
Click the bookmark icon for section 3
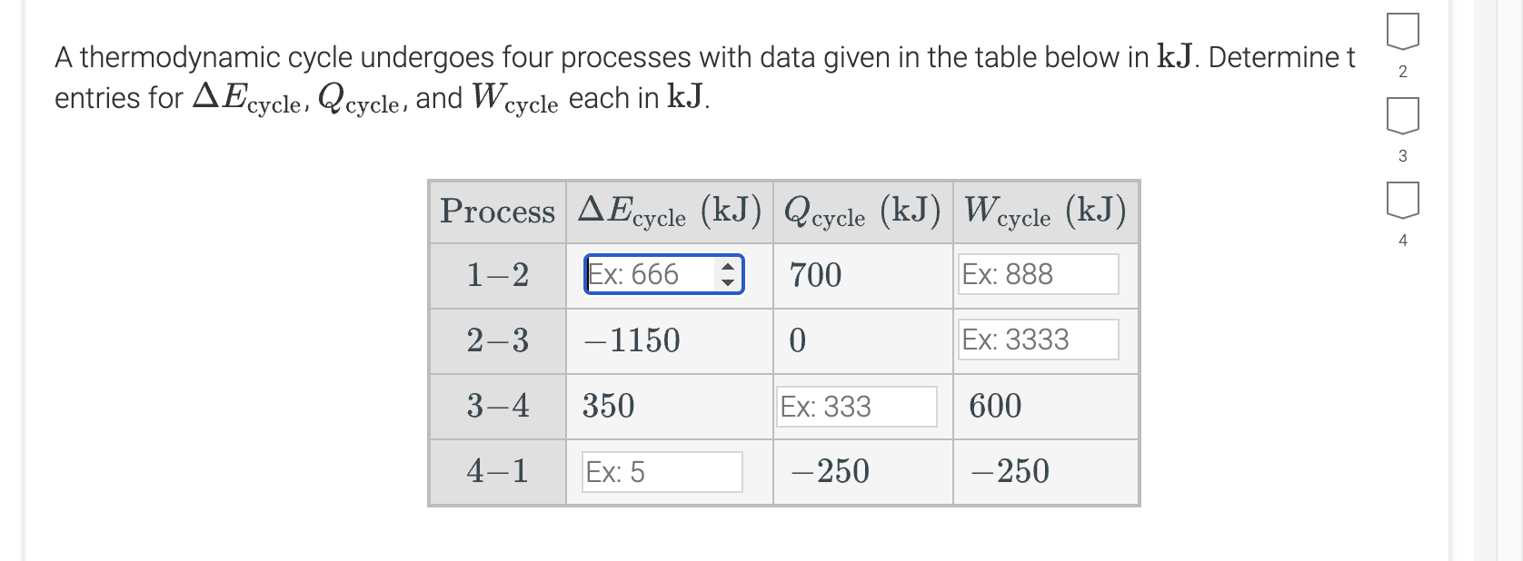(x=1403, y=116)
